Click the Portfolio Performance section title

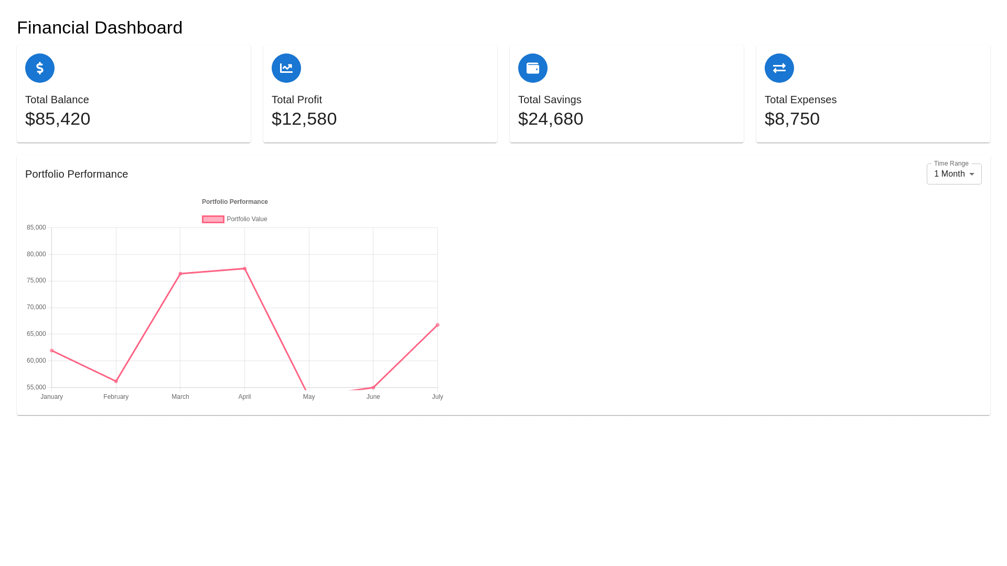coord(77,174)
